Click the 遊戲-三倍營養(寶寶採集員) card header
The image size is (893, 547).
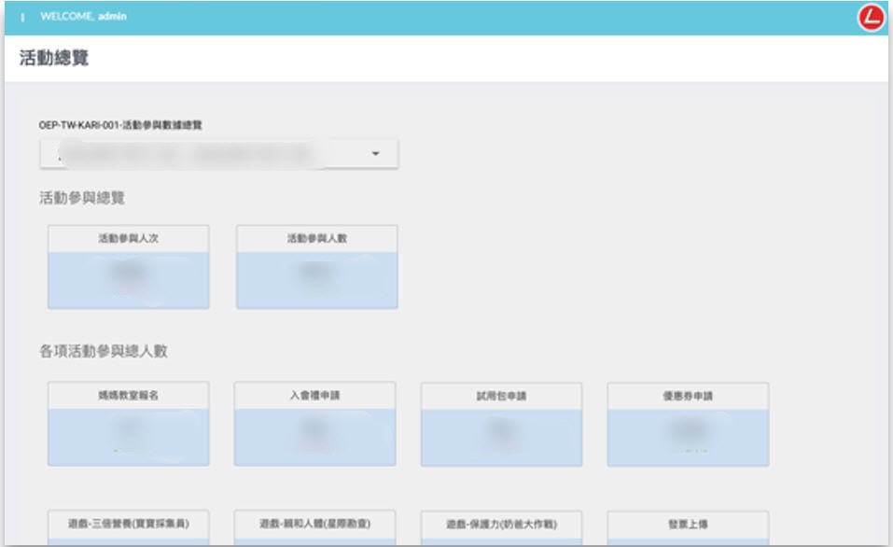point(128,524)
